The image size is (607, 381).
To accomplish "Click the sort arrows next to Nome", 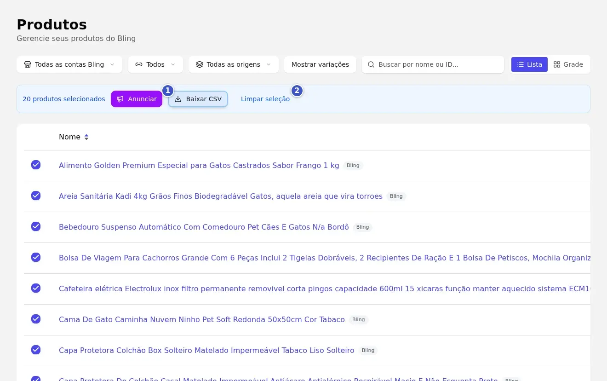I will (86, 137).
